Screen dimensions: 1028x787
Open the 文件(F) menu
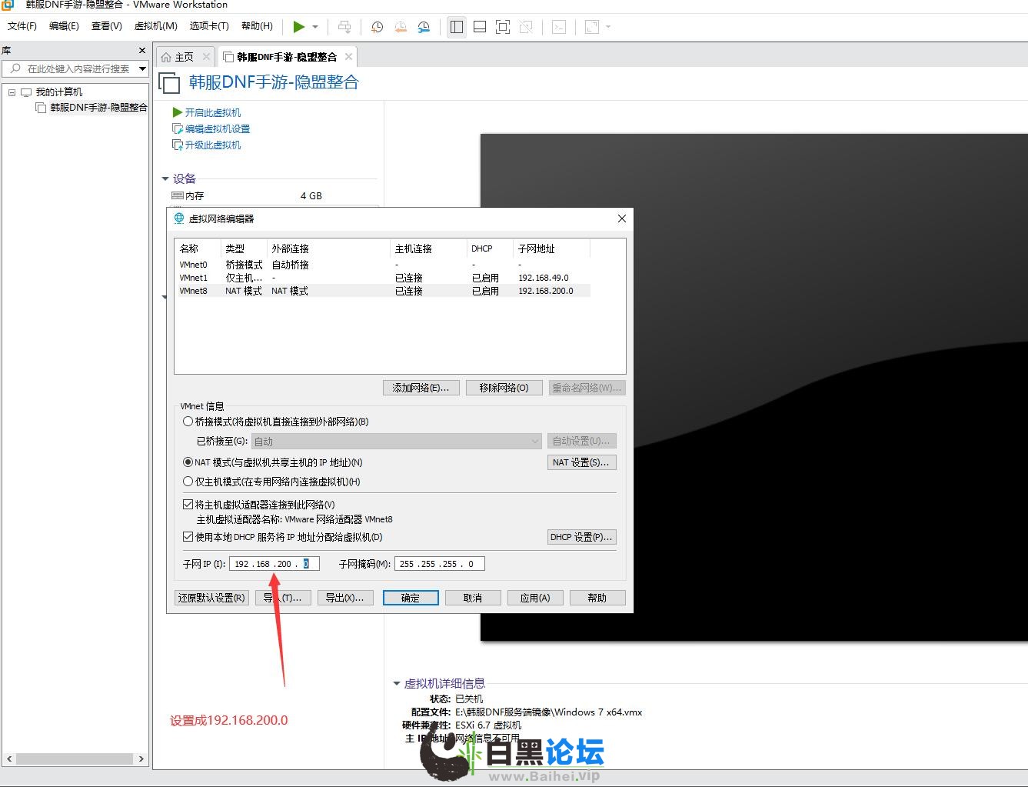point(22,26)
